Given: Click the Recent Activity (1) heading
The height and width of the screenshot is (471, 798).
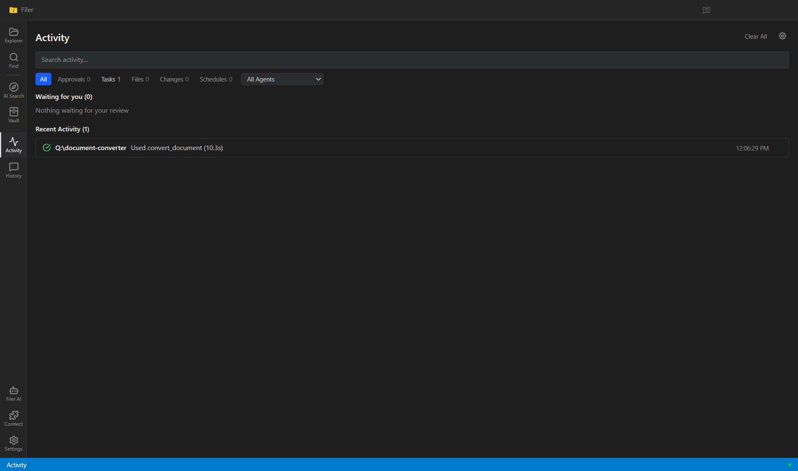Looking at the screenshot, I should pos(62,129).
